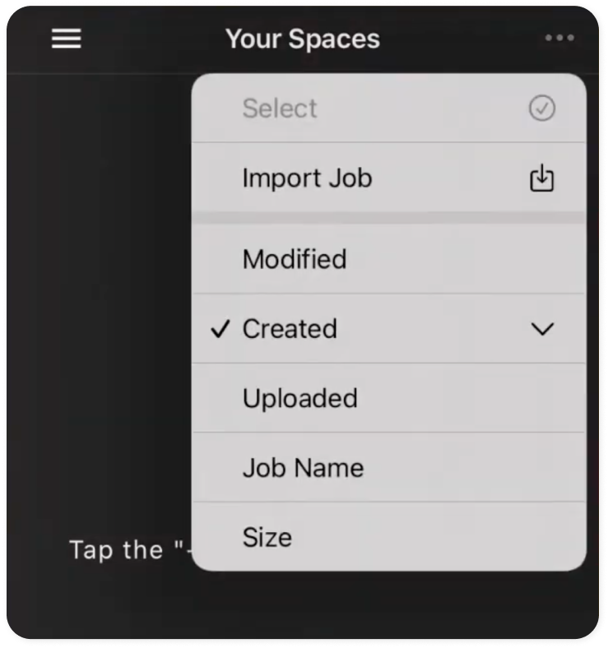The height and width of the screenshot is (648, 608).
Task: Tap dark empty area beneath the popup menu
Action: 303,604
